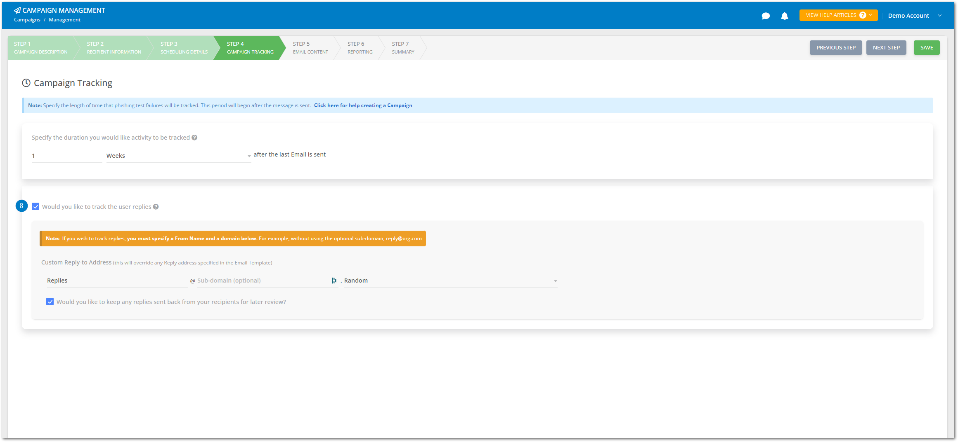958x442 pixels.
Task: Click the orange note about tracking replies
Action: coord(233,239)
